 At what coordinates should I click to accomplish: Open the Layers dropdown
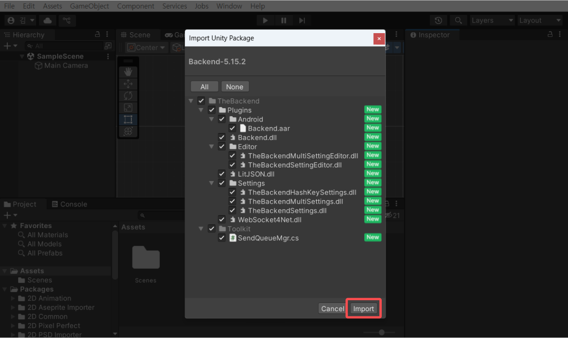click(492, 21)
